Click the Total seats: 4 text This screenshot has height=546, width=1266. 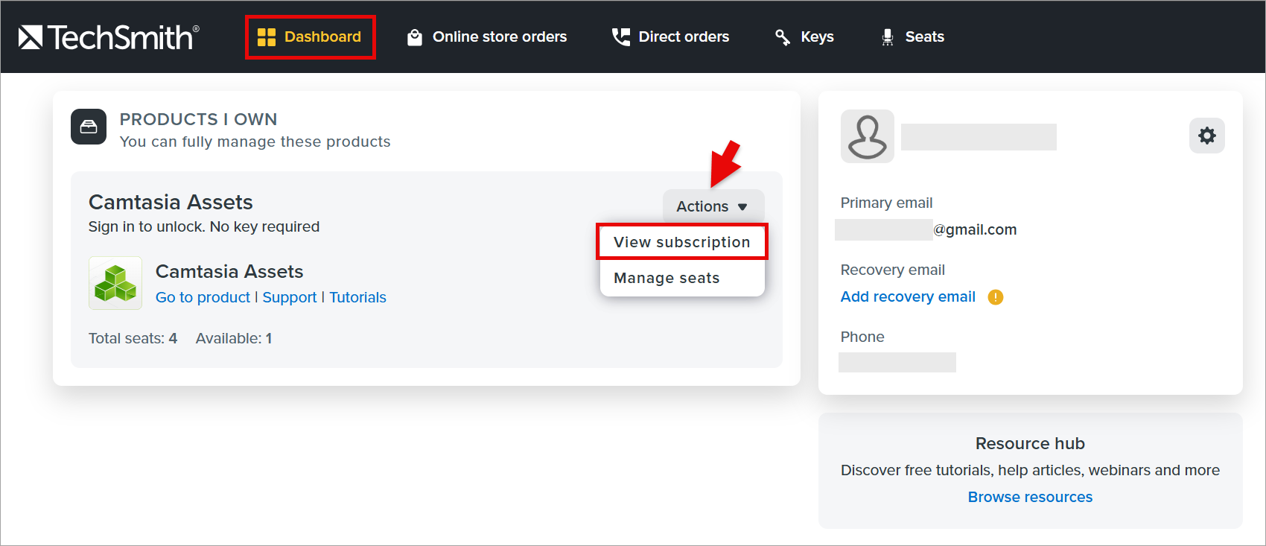(x=133, y=338)
